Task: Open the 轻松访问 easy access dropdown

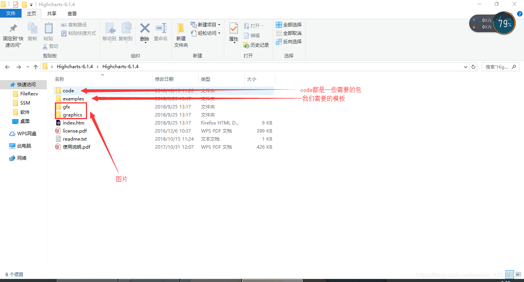Action: tap(206, 33)
